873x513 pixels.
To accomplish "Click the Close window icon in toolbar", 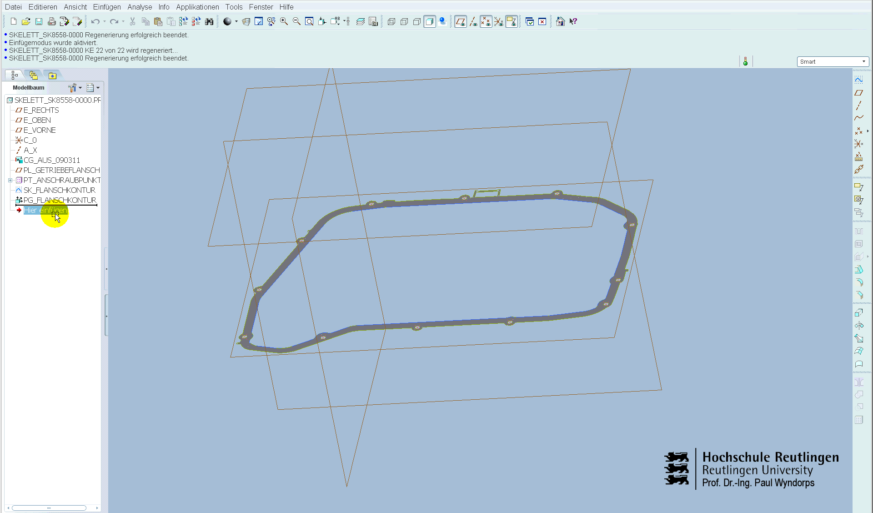I will click(542, 21).
